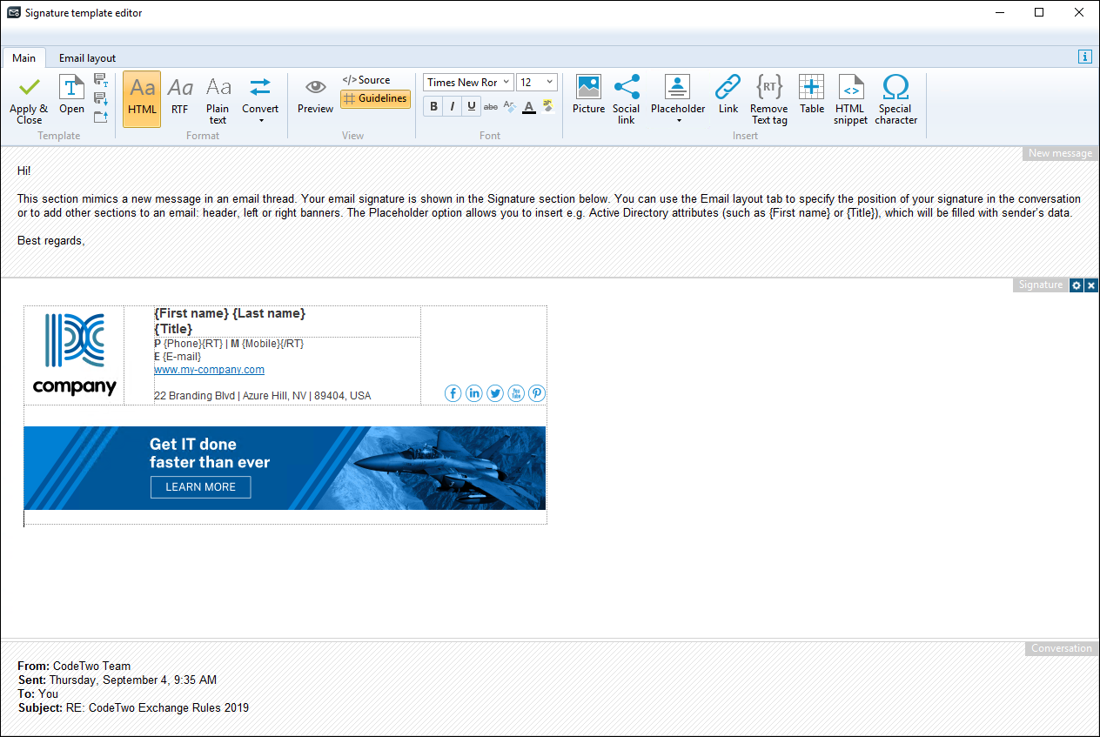Click the Apply & Close checkmark button

tap(29, 99)
